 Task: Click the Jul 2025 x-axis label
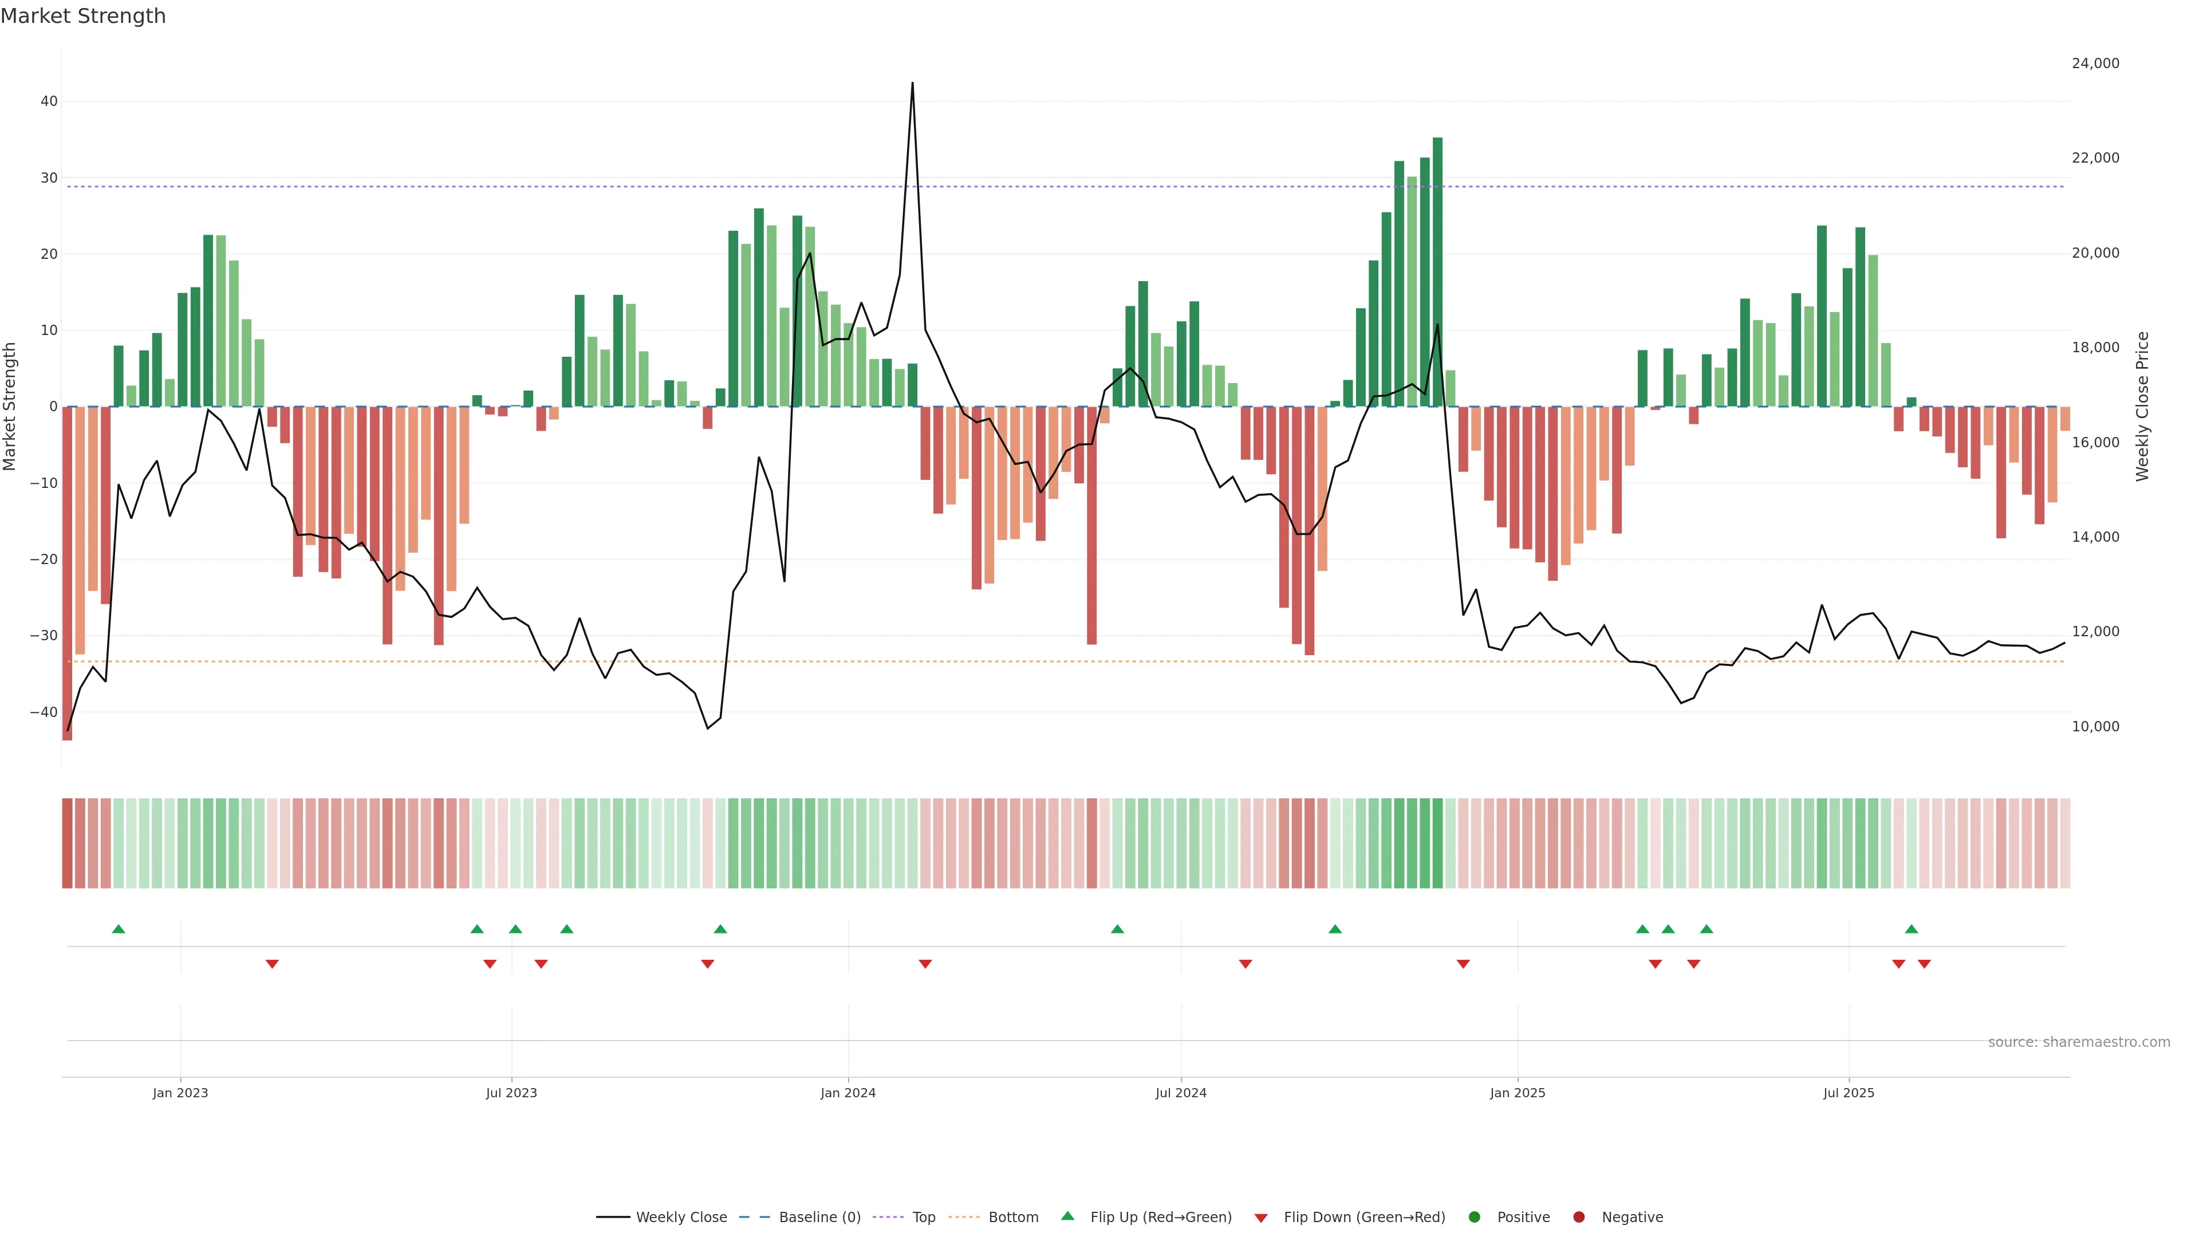click(x=1848, y=1093)
